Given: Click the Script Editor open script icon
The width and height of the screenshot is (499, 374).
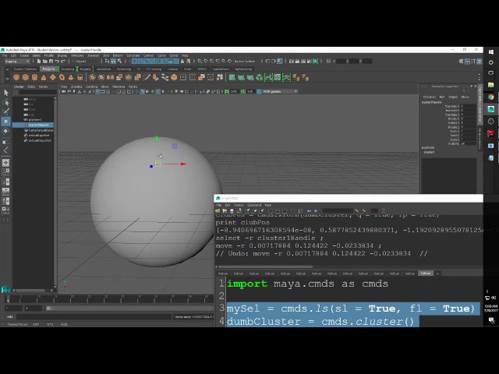Looking at the screenshot, I should click(x=218, y=211).
